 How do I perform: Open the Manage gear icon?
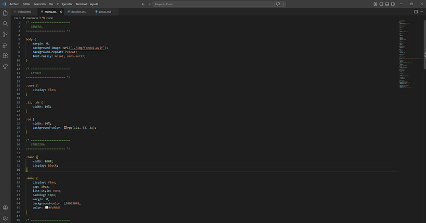pos(5,218)
